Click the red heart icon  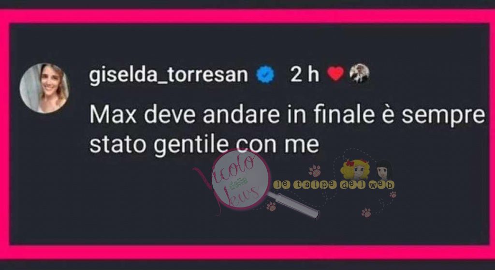click(335, 74)
